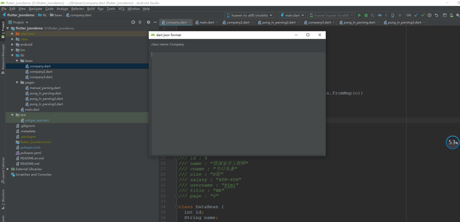Open the AVD Manager icon
The image size is (460, 222).
pos(451,16)
